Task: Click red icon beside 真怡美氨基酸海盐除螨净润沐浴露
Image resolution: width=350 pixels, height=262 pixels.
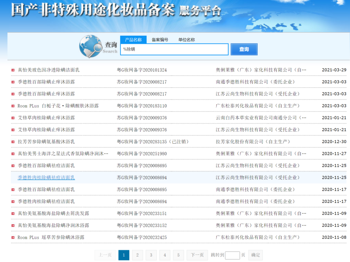Action: [13, 226]
